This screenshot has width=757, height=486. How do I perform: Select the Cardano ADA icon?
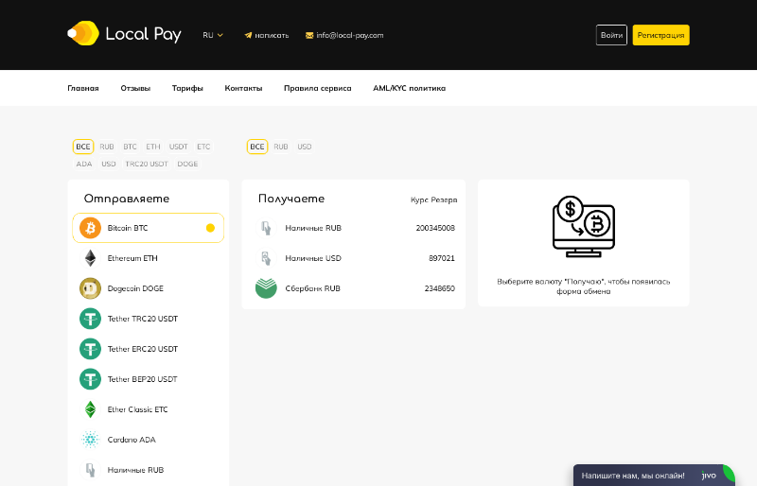click(x=90, y=440)
